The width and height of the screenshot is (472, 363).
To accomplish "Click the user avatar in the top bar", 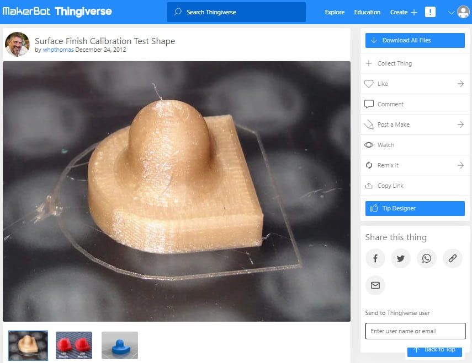I will click(463, 12).
